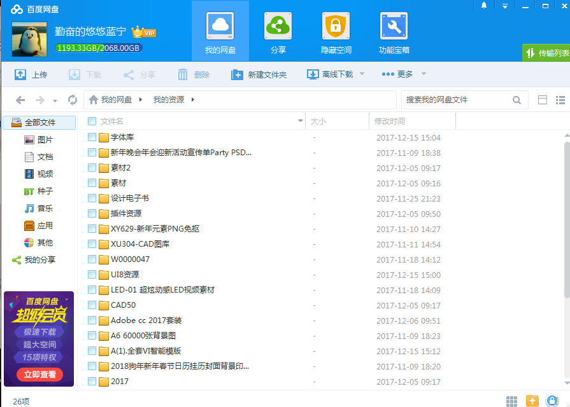Image resolution: width=570 pixels, height=407 pixels.
Task: Check the box for Adobe cc 2017套装
Action: tap(92, 321)
